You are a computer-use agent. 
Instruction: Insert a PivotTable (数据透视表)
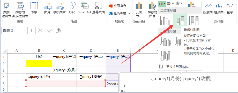[6, 10]
